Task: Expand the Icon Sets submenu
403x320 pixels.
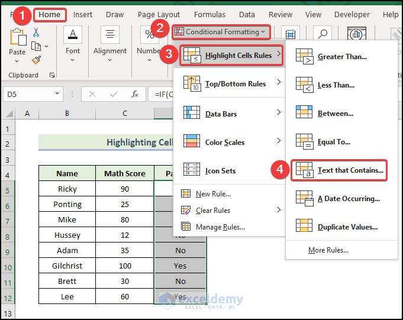Action: click(229, 170)
